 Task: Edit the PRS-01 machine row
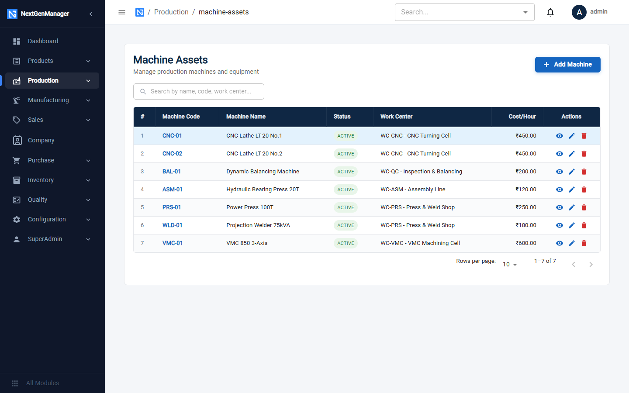coord(571,207)
